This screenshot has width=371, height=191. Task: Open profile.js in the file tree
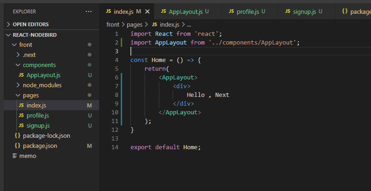(51, 116)
